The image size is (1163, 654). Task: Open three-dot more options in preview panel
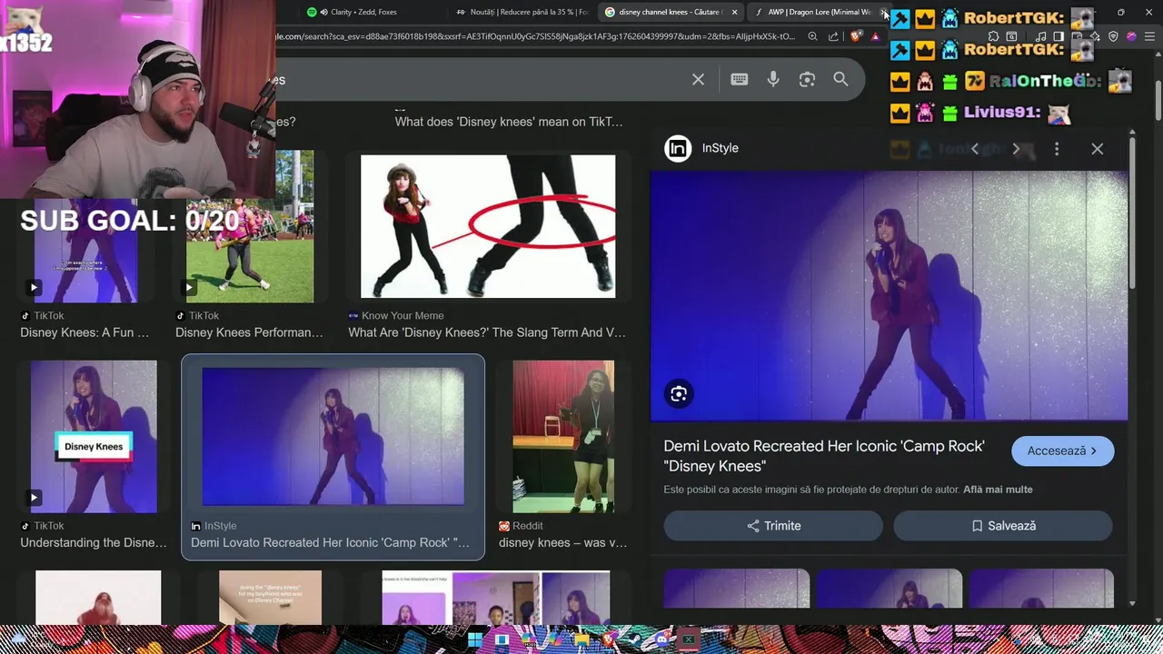tap(1057, 149)
